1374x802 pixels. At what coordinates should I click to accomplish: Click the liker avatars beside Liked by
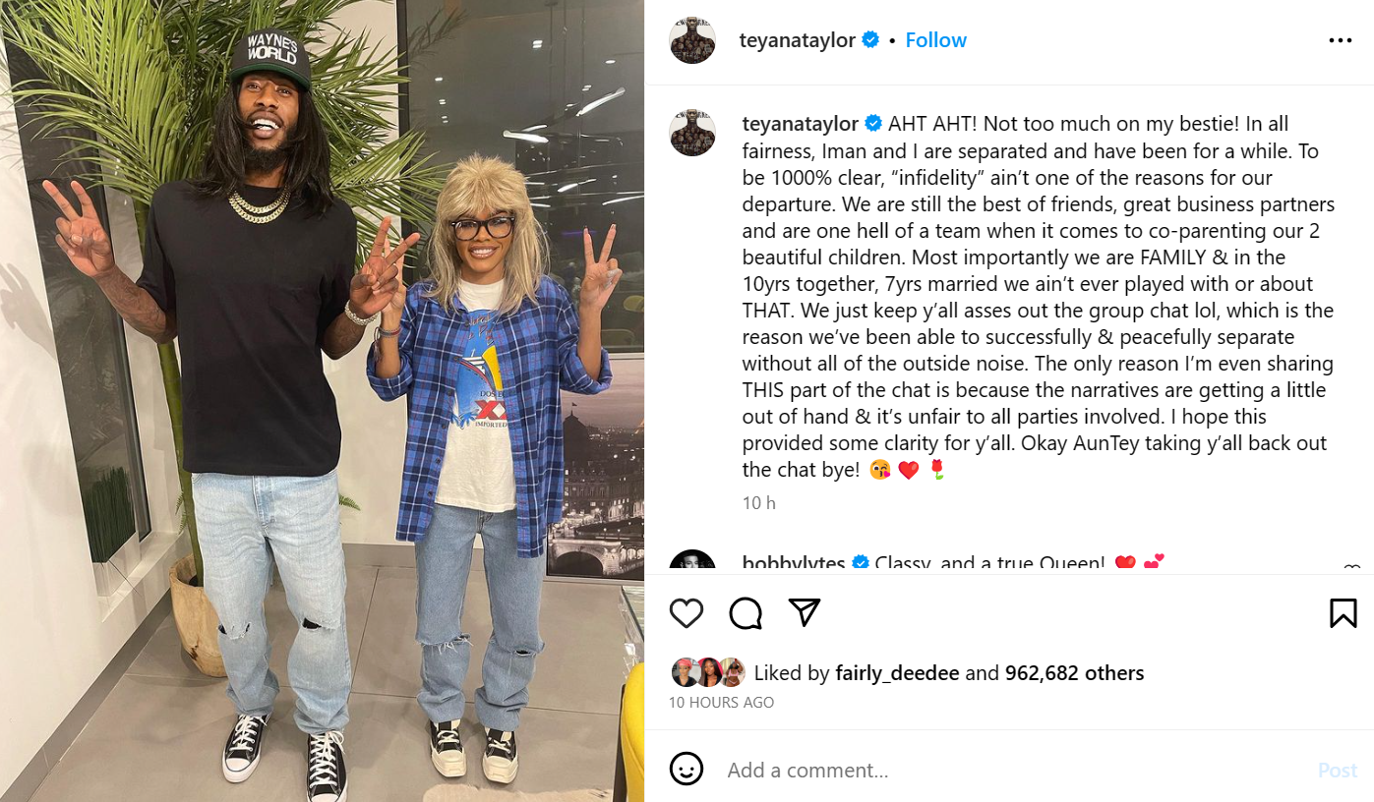coord(708,672)
